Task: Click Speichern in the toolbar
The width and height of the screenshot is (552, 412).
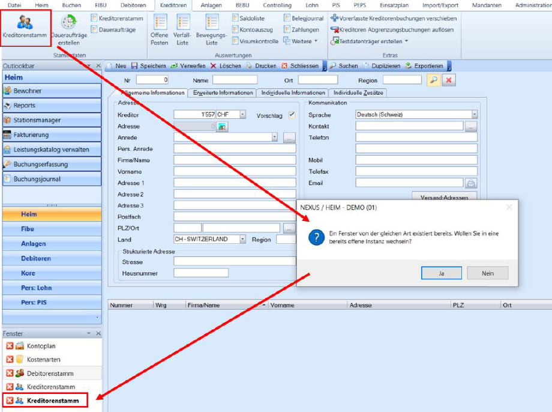Action: click(149, 66)
